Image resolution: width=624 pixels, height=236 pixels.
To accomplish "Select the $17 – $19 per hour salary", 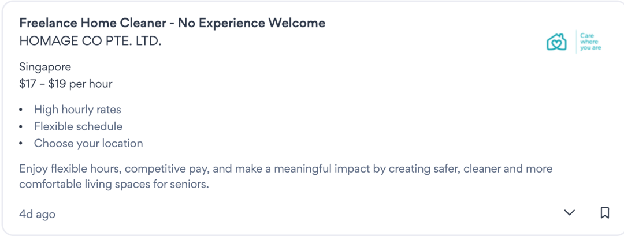I will (x=66, y=84).
